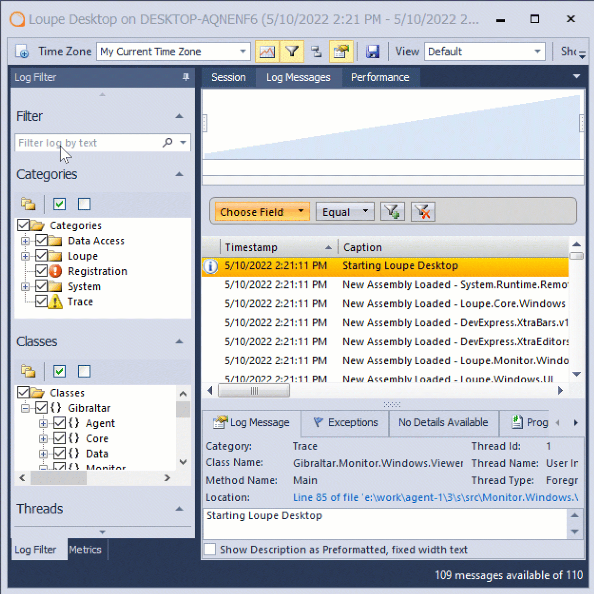Image resolution: width=594 pixels, height=594 pixels.
Task: Open the View dropdown set to Default
Action: click(x=538, y=52)
